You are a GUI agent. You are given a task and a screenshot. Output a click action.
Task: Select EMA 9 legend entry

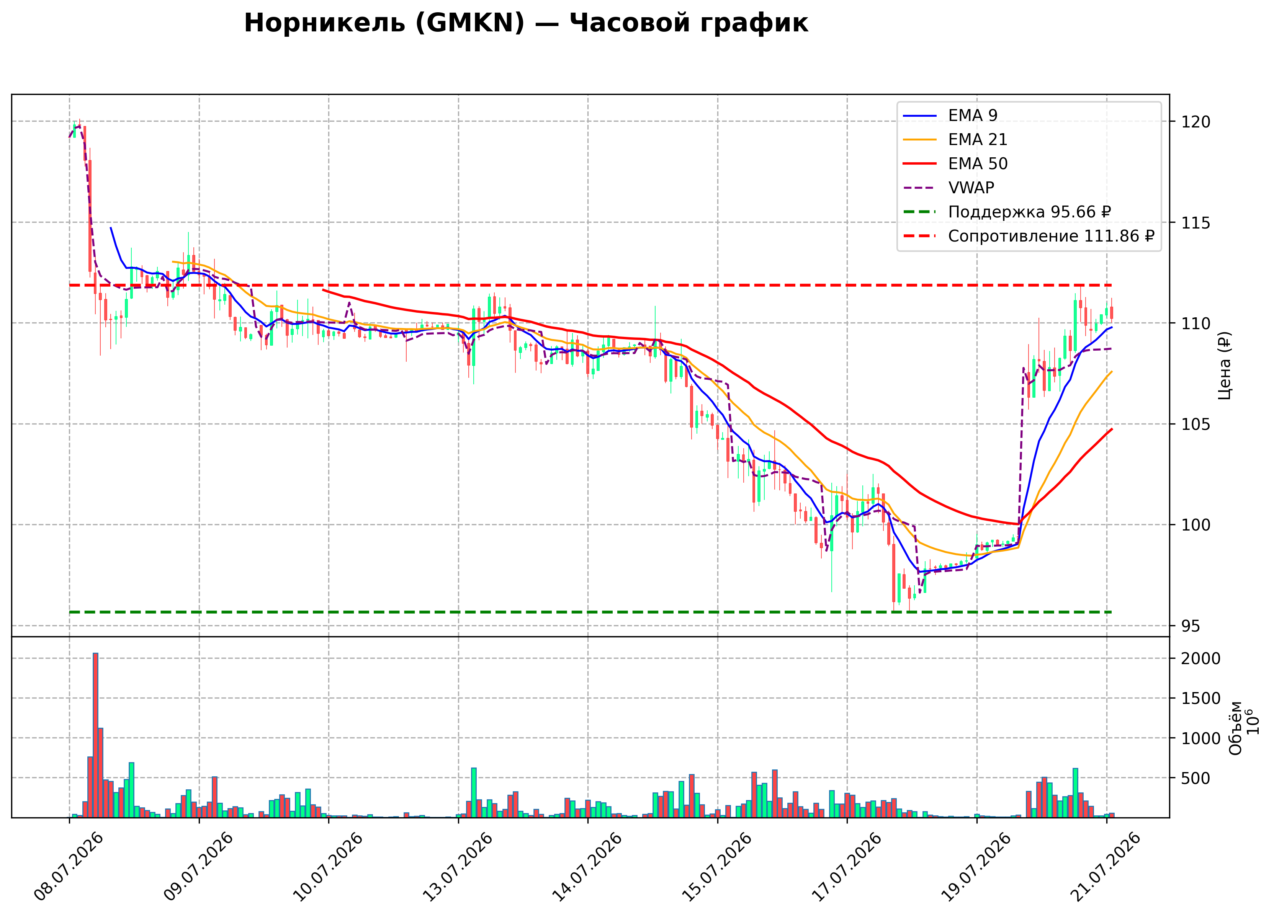(950, 115)
